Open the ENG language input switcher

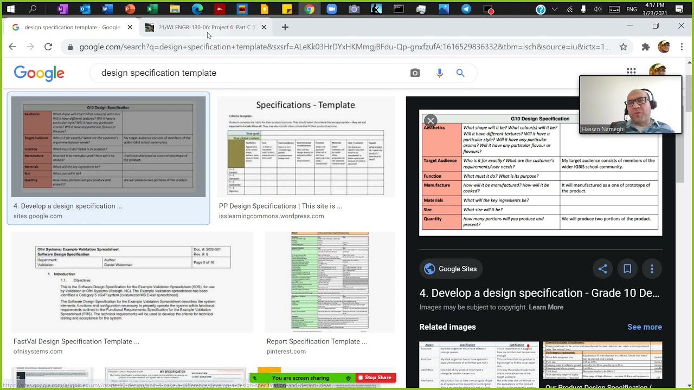click(632, 9)
